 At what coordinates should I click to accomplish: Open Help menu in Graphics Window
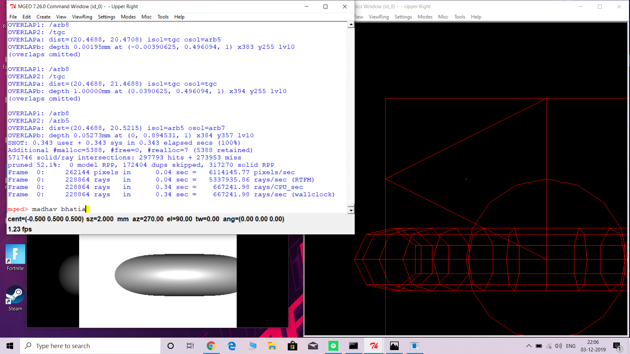click(476, 17)
